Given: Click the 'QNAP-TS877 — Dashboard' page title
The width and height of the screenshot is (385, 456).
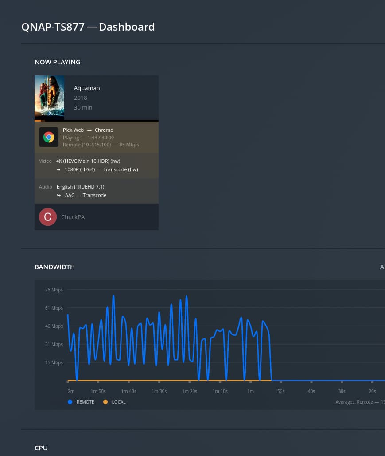Looking at the screenshot, I should pyautogui.click(x=88, y=27).
